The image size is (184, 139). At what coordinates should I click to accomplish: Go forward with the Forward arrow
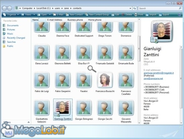coord(10,8)
